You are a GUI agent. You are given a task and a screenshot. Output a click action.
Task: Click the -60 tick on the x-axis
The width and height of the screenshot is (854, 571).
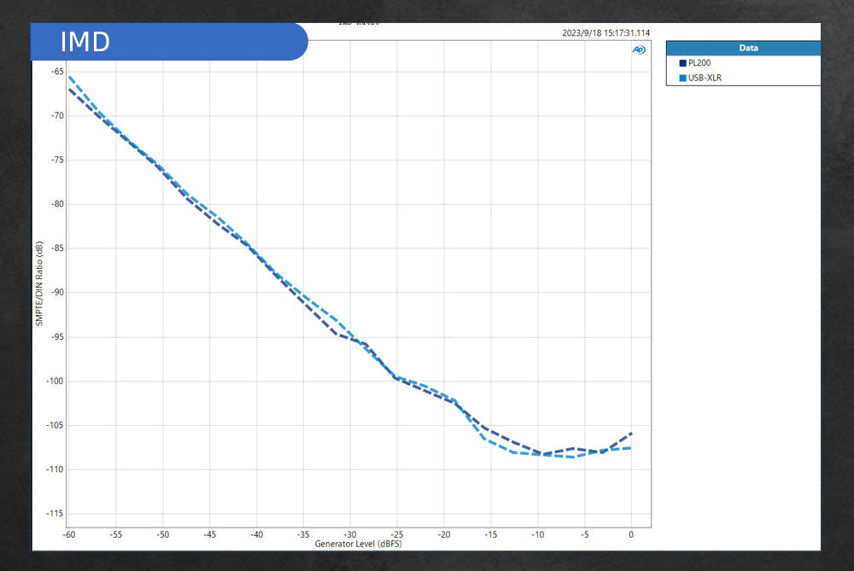(x=69, y=535)
